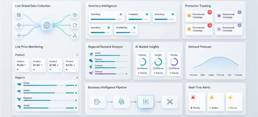Click the Africa map icon in the Regions list

(x=19, y=106)
